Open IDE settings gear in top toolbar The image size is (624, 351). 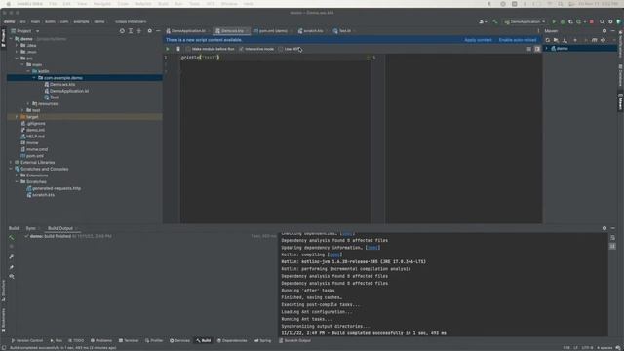tap(610, 21)
